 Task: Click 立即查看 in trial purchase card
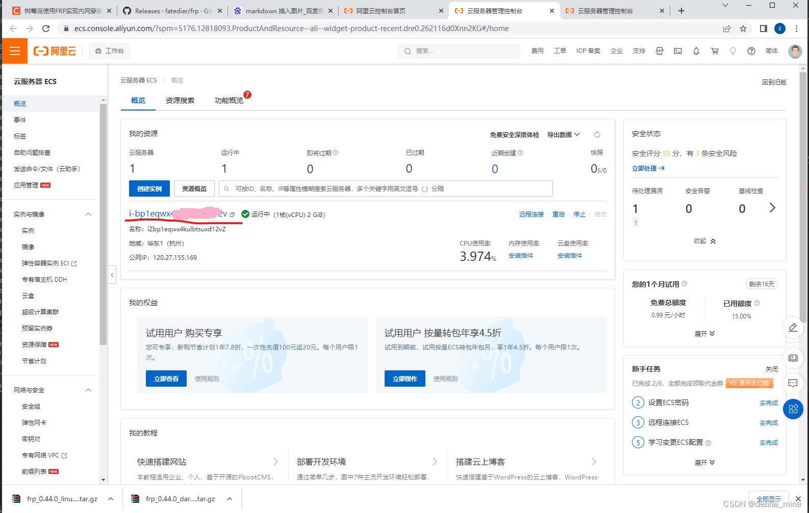(166, 379)
